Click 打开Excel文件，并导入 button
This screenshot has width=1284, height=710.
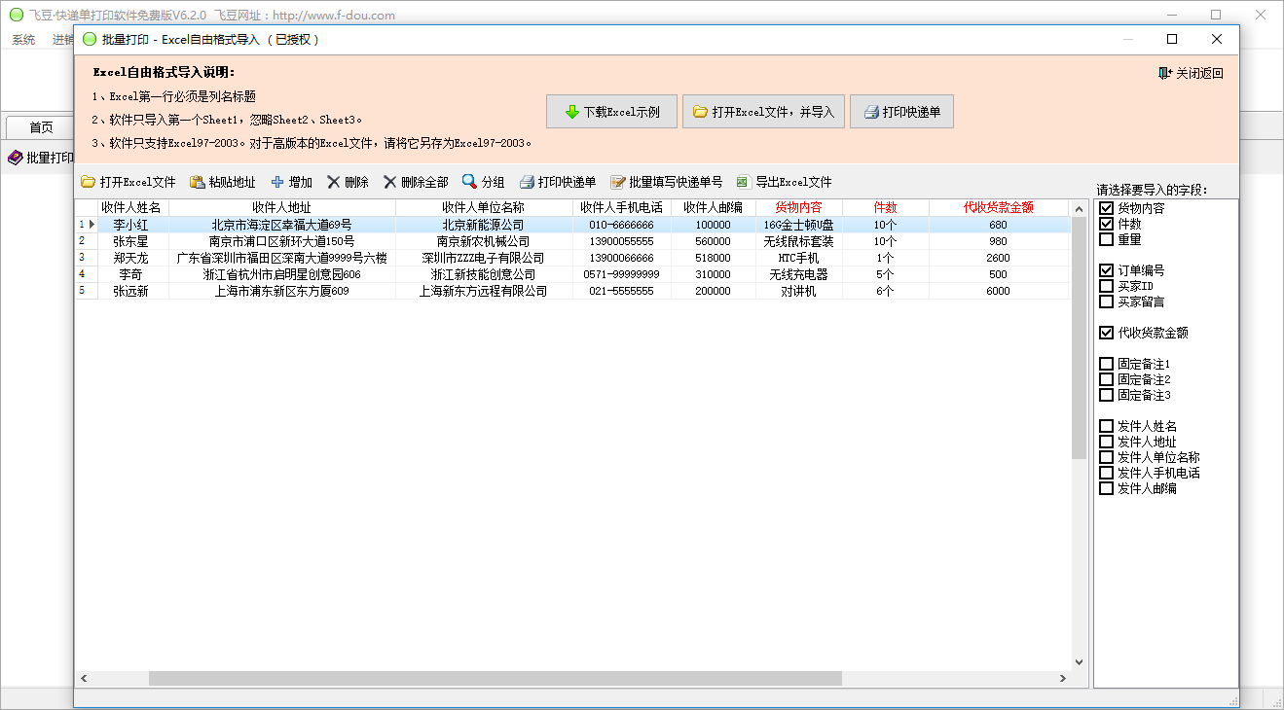point(762,112)
